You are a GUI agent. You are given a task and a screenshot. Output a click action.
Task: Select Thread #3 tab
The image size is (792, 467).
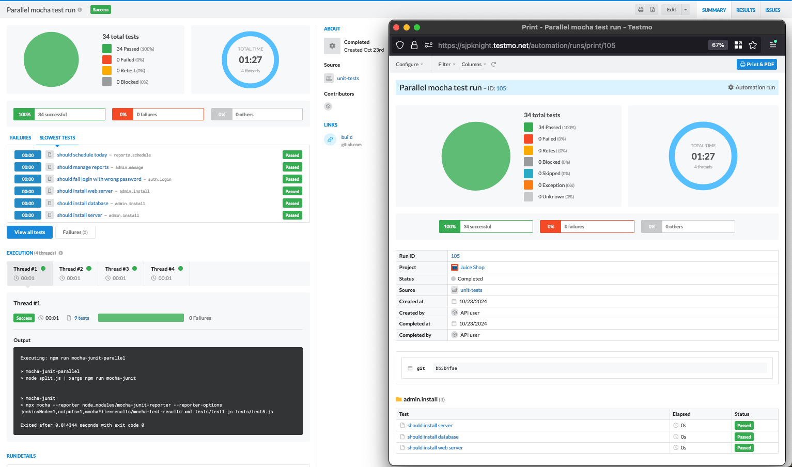coord(121,273)
